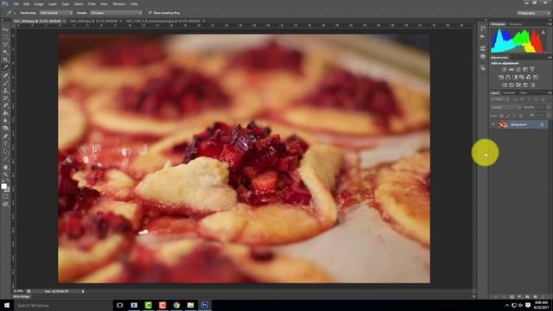Open the Sample All Layers dropdown
Screen dimensions: 553x311
[x=116, y=13]
